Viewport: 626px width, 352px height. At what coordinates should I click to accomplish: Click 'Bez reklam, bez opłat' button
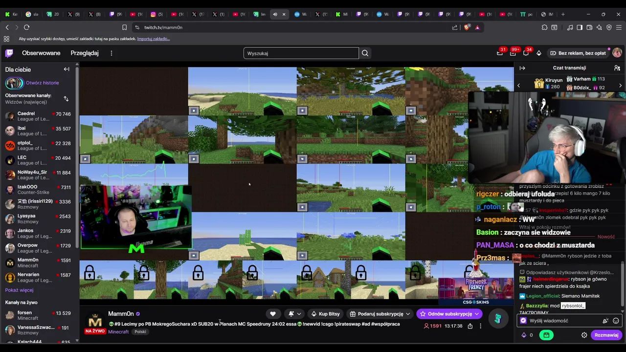[x=578, y=53]
